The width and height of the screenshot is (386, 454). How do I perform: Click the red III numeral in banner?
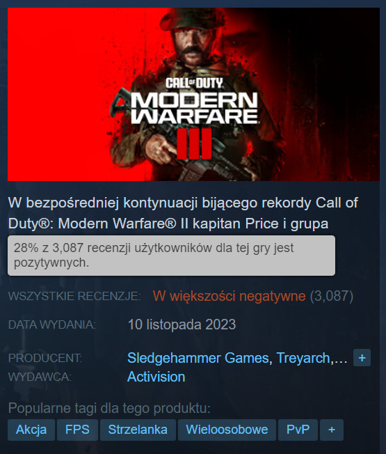[194, 144]
